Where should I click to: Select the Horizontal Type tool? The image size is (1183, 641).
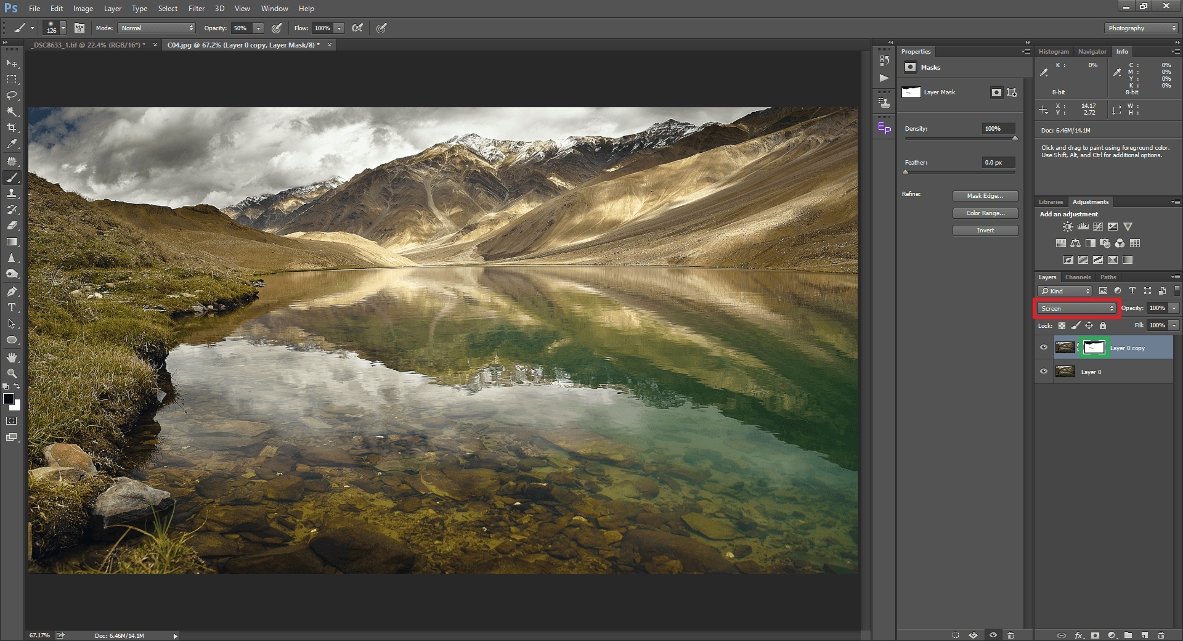pos(12,308)
